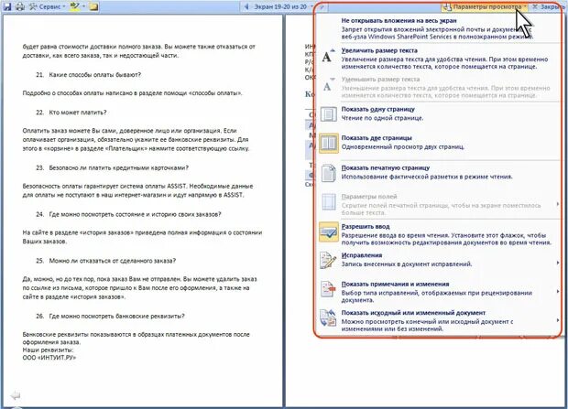This screenshot has height=409, width=568.
Task: Click Показать исходный или измененный документ icon
Action: click(329, 318)
